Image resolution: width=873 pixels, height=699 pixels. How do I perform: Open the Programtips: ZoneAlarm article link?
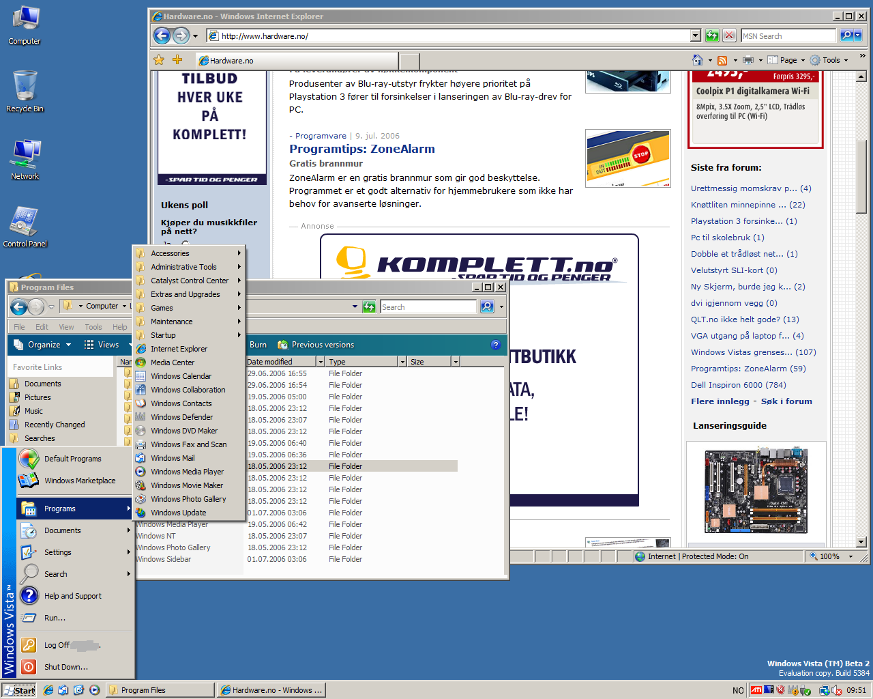(361, 149)
